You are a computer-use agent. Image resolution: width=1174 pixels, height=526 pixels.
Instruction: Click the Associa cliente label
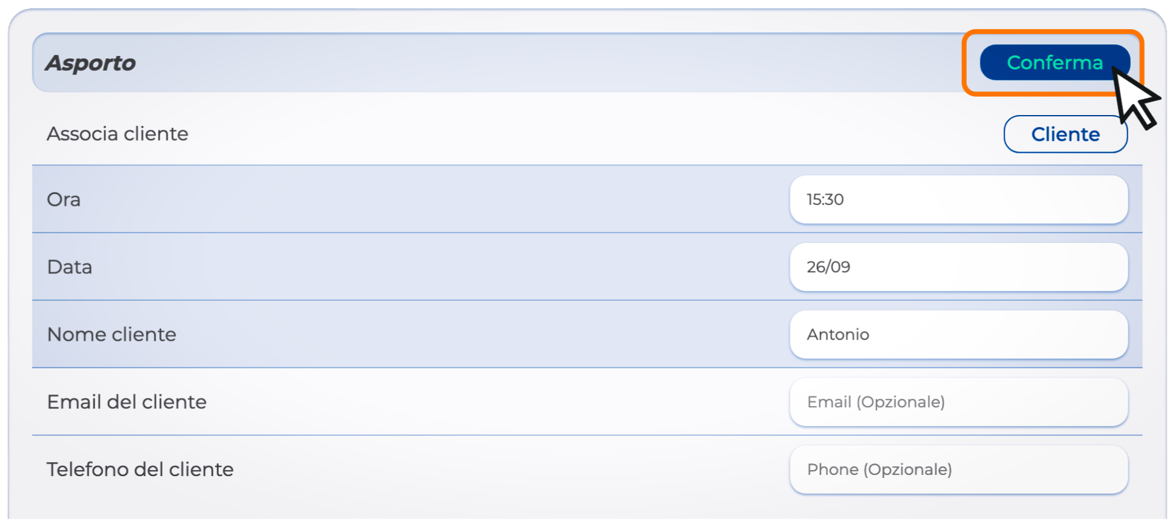pos(118,134)
